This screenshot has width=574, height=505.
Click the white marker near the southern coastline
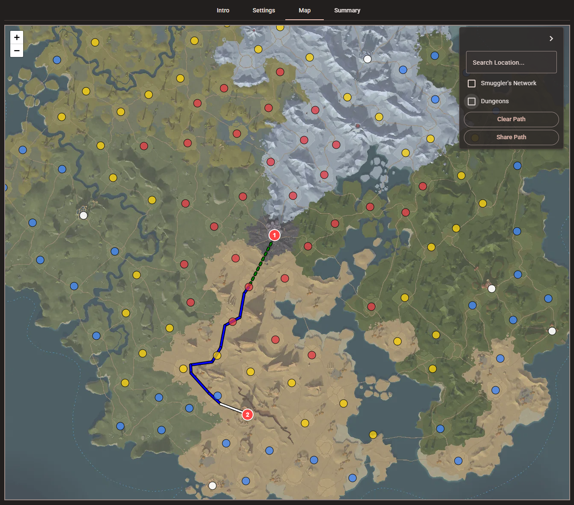pyautogui.click(x=212, y=485)
